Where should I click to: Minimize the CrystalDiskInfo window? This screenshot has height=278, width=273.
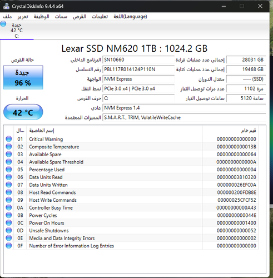click(224, 6)
